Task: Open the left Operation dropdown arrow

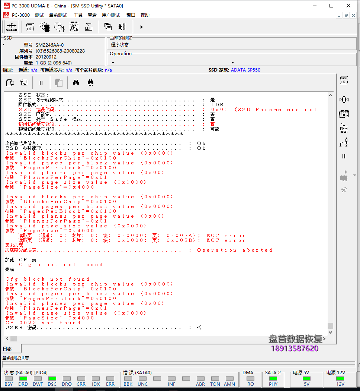Action: click(113, 63)
